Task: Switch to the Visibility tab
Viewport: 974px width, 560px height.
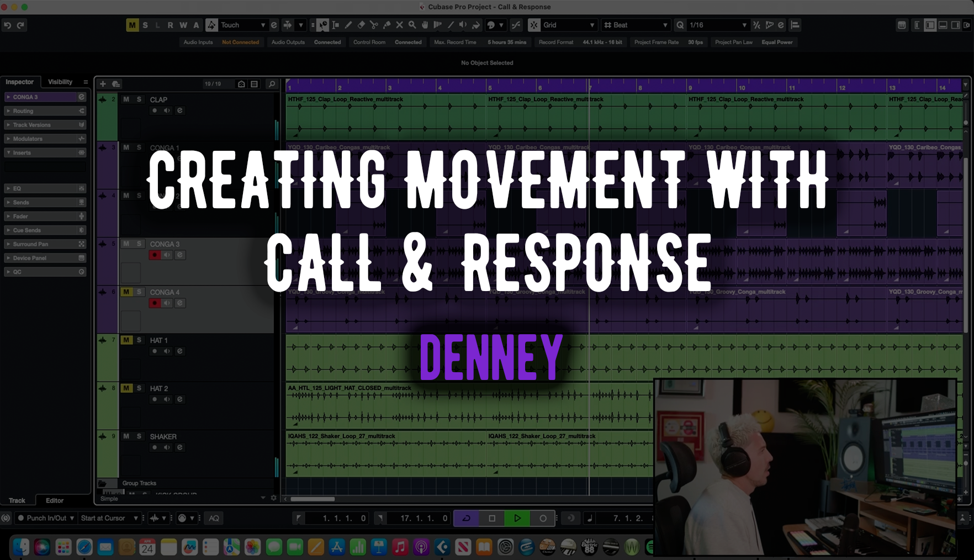Action: [x=60, y=82]
